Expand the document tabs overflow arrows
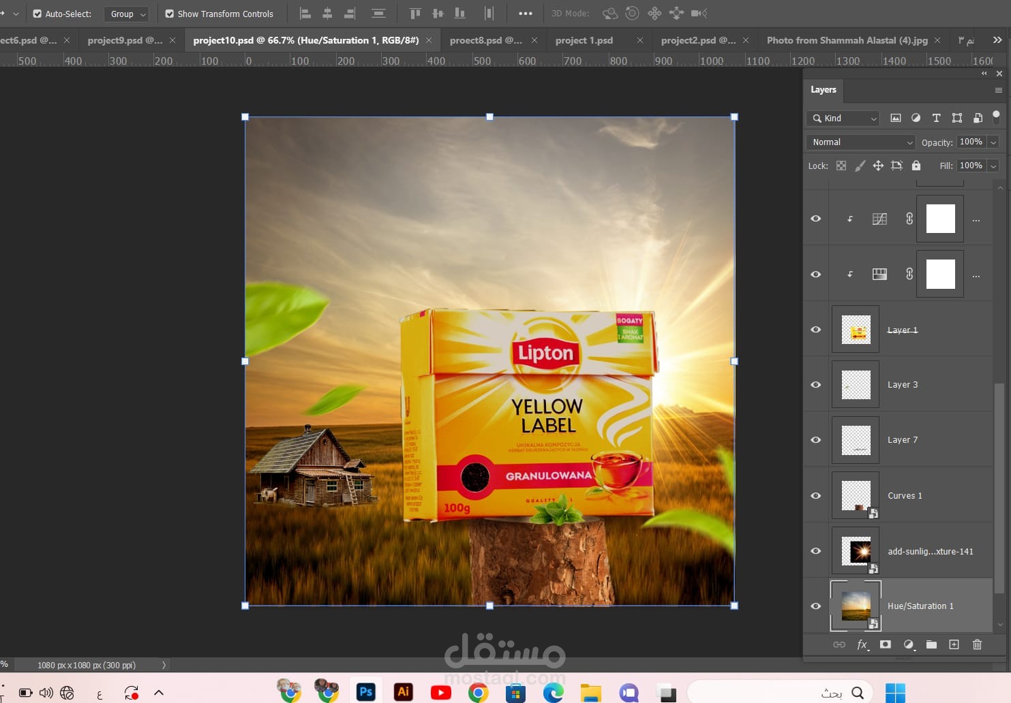 pyautogui.click(x=997, y=40)
